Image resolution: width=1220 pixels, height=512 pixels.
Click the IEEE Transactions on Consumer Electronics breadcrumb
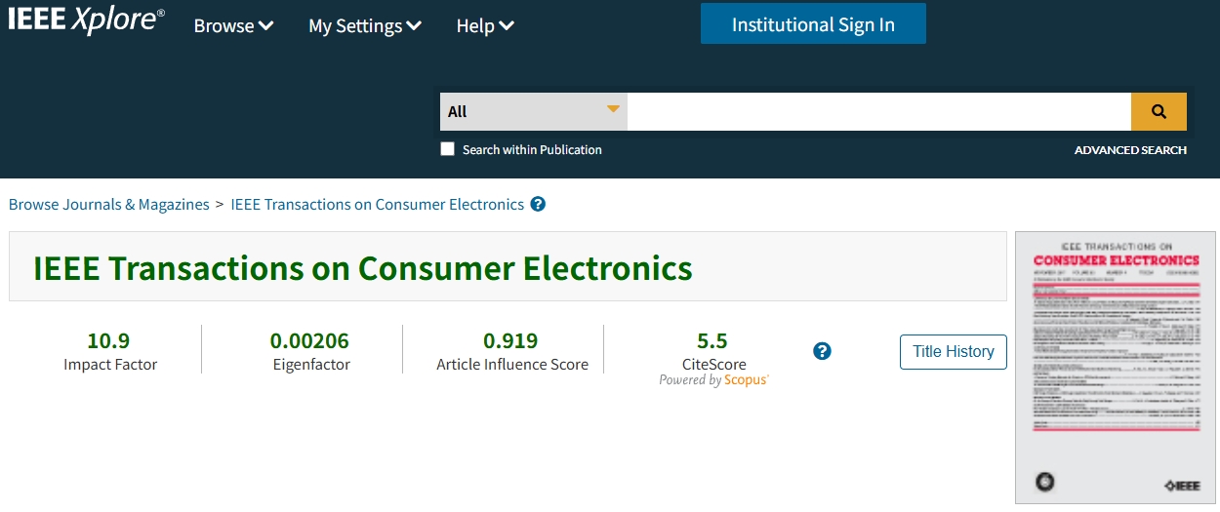click(x=377, y=205)
